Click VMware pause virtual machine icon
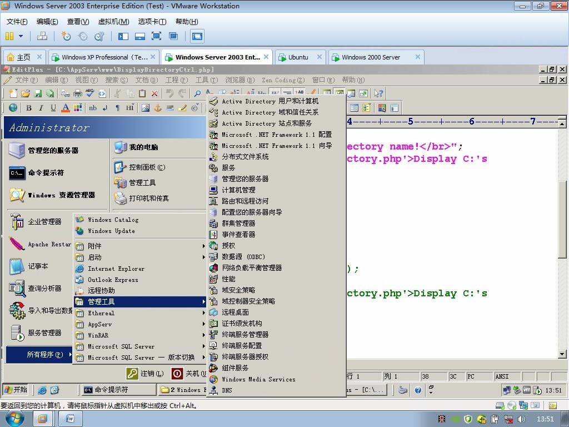 coord(9,36)
